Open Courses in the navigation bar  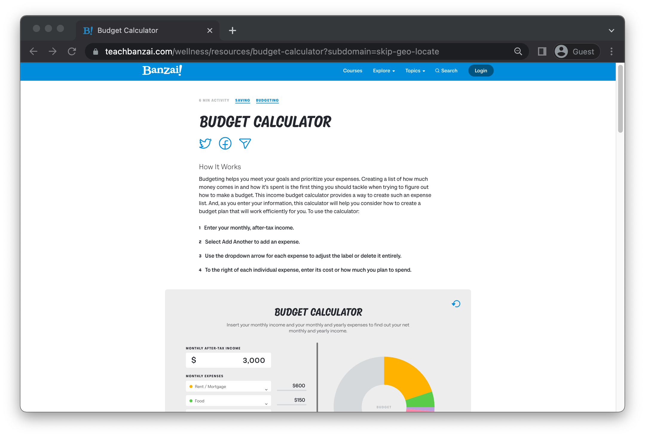point(352,71)
